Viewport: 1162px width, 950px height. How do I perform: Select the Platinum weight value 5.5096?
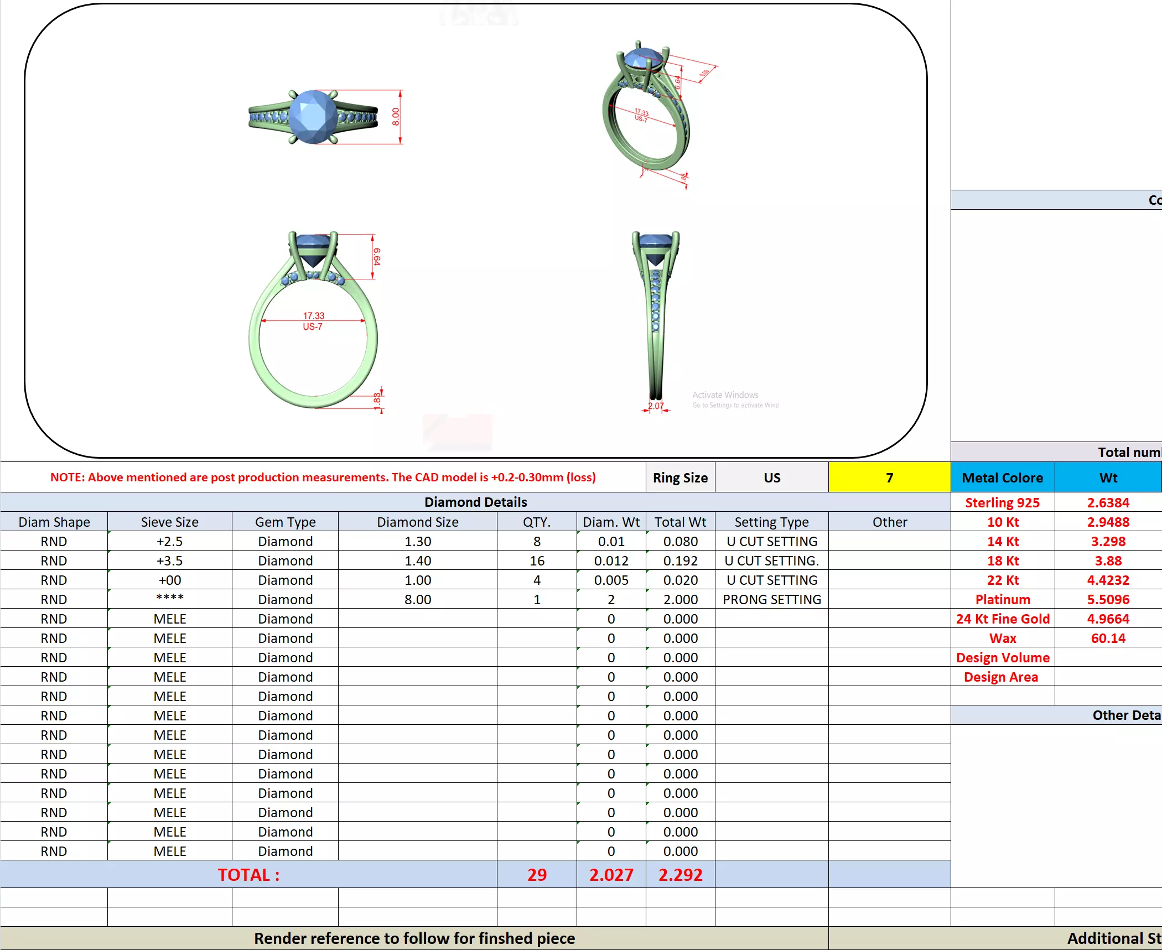[x=1108, y=599]
